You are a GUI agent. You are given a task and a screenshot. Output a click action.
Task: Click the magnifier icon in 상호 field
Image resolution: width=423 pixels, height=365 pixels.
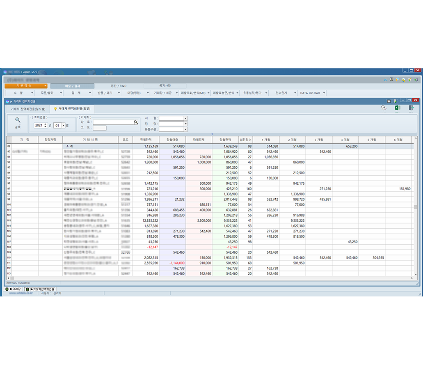pos(136,122)
